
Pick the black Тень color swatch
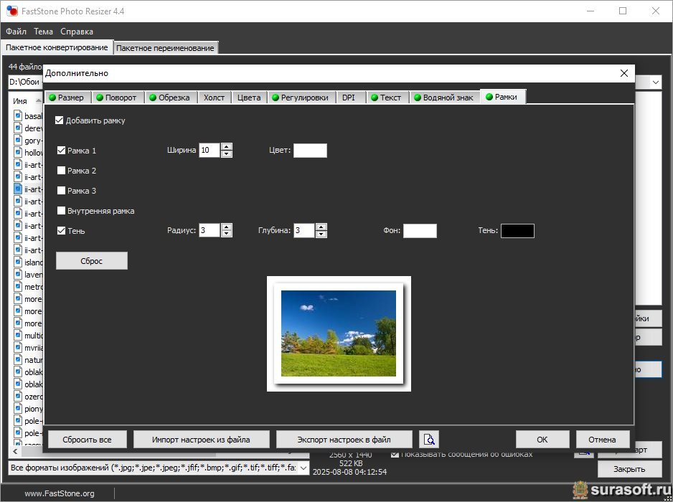click(x=517, y=231)
